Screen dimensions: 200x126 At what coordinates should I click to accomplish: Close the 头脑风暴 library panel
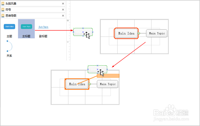tap(63, 3)
